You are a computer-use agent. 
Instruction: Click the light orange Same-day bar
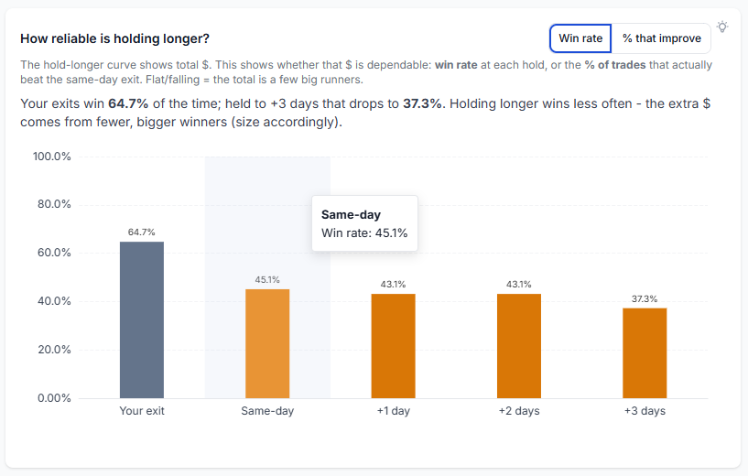click(x=267, y=343)
